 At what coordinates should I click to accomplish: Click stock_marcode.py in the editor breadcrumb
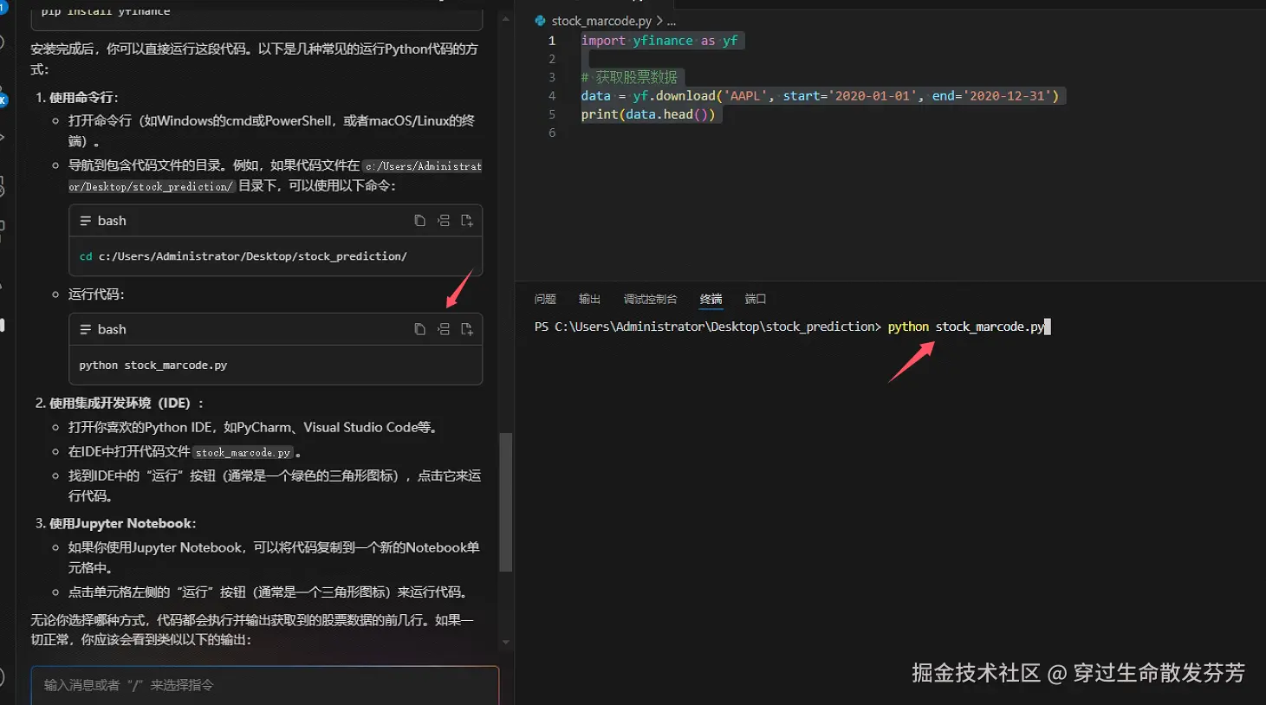click(601, 21)
